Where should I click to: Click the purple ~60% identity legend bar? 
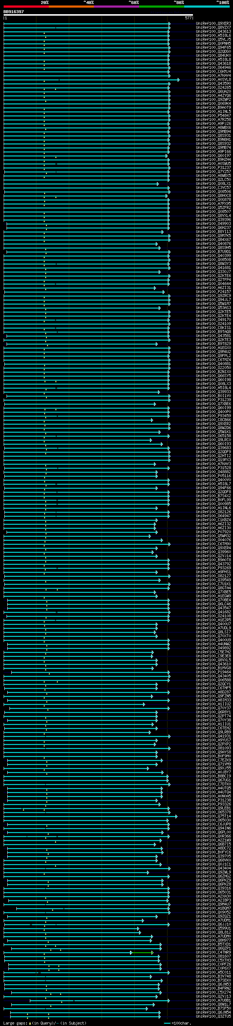click(117, 7)
